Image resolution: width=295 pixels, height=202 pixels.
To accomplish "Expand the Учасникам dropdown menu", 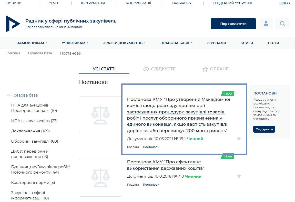I will pyautogui.click(x=75, y=43).
